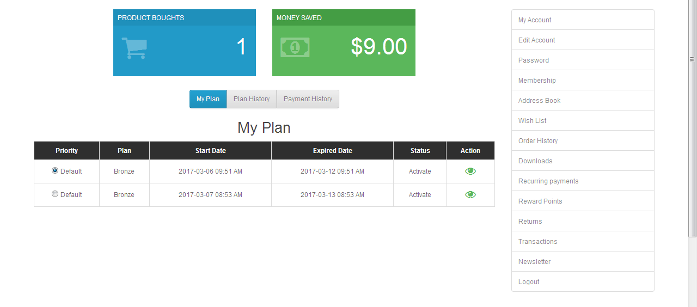
Task: Open the Plan History tab
Action: [x=252, y=99]
